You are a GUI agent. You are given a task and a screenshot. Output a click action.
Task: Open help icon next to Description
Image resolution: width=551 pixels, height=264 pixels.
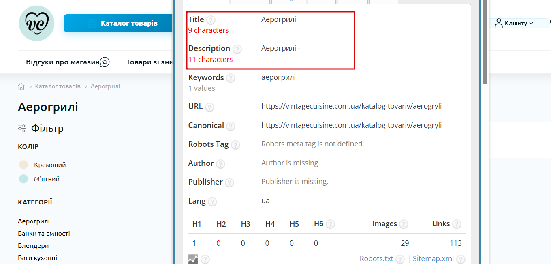pyautogui.click(x=237, y=49)
